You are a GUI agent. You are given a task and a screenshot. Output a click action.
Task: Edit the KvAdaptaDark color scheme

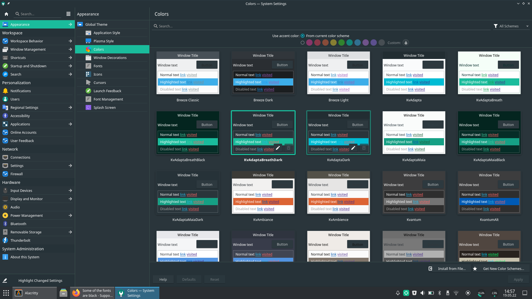pyautogui.click(x=353, y=148)
